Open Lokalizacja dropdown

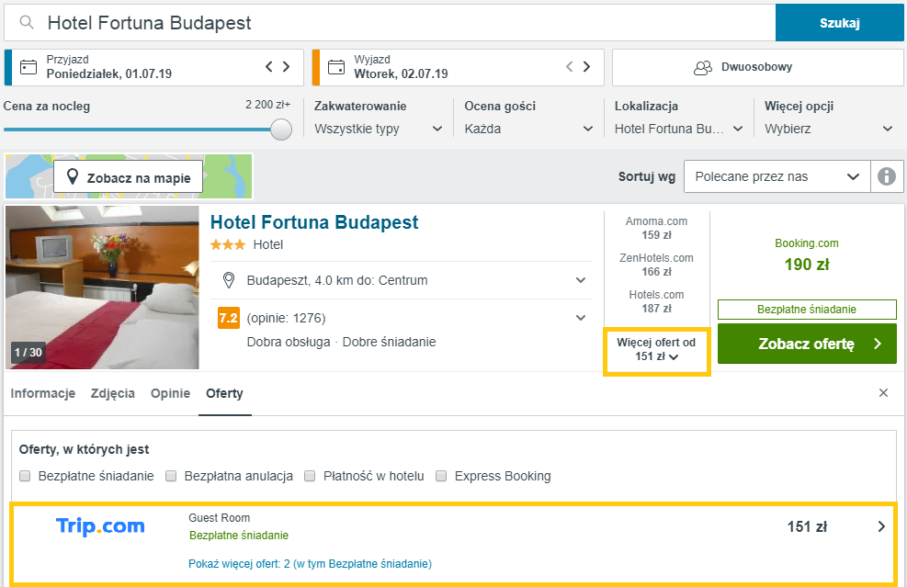point(678,129)
